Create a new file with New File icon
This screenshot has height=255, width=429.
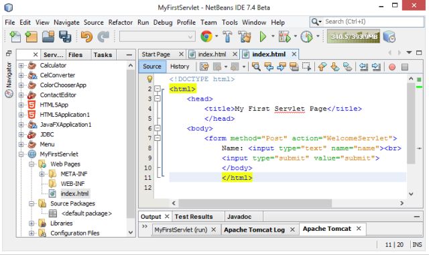(x=15, y=36)
